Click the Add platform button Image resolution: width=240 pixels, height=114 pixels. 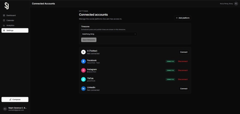(x=183, y=18)
